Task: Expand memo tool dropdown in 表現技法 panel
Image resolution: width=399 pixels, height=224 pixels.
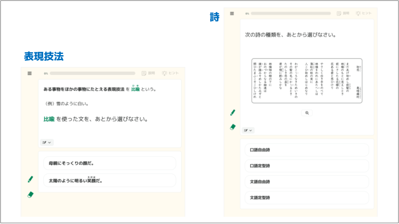Action: [x=47, y=142]
